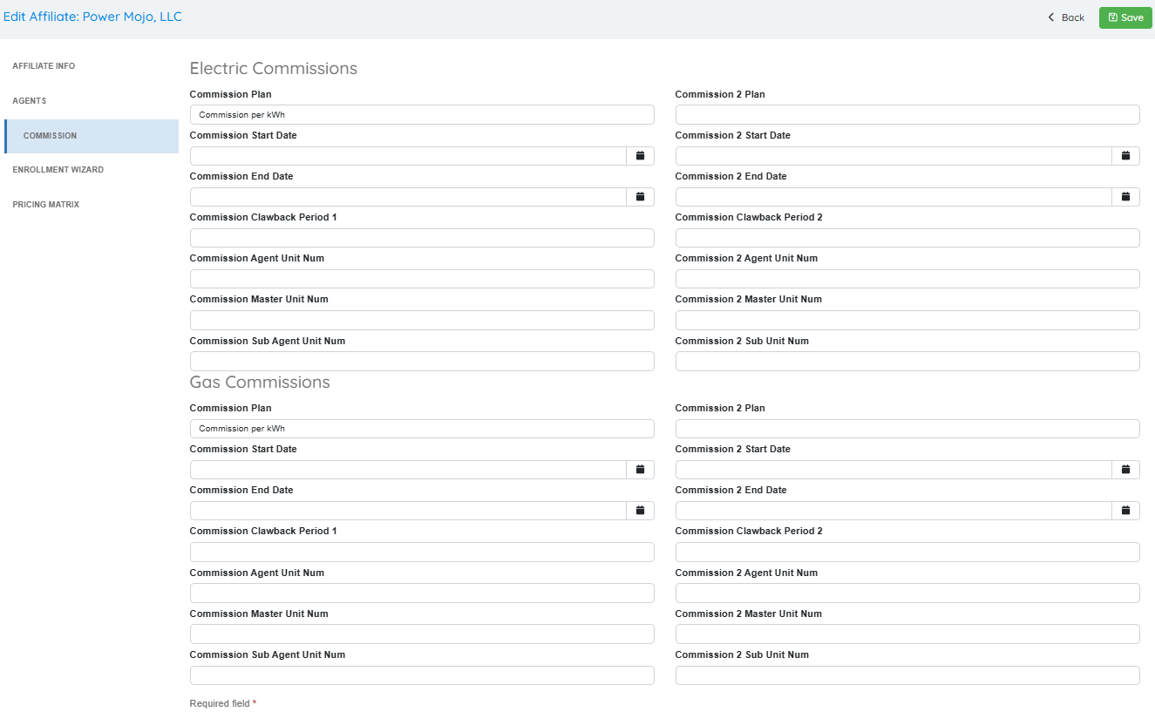Click Electric Commission 2 Start Date calendar icon
The width and height of the screenshot is (1155, 712).
click(x=1125, y=156)
